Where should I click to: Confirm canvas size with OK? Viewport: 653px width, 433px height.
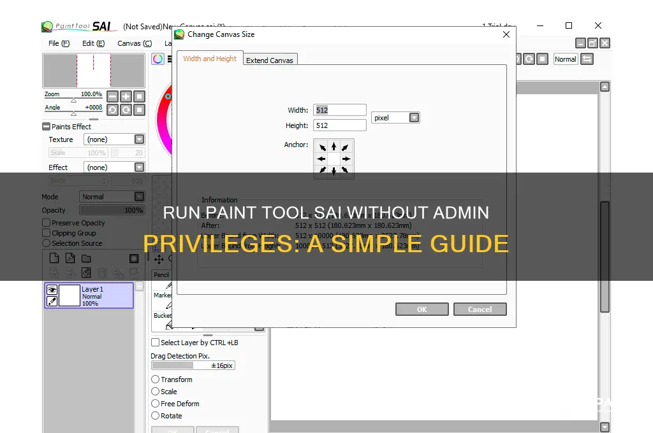tap(422, 309)
